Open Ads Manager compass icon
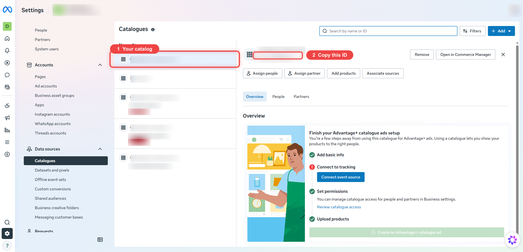Viewport: 523px width, 252px height. (7, 63)
